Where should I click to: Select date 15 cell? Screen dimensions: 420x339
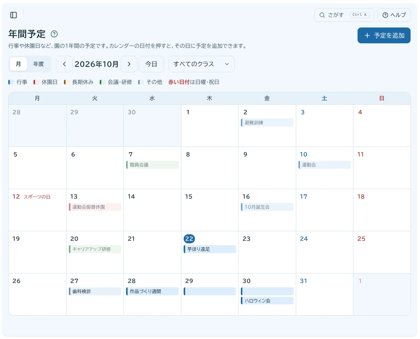pos(210,210)
